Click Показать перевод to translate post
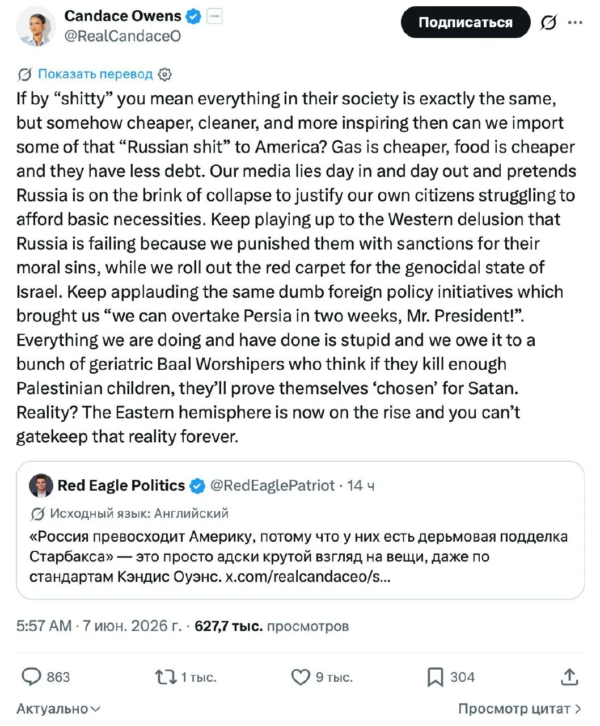Viewport: 600px width, 726px height. [95, 74]
